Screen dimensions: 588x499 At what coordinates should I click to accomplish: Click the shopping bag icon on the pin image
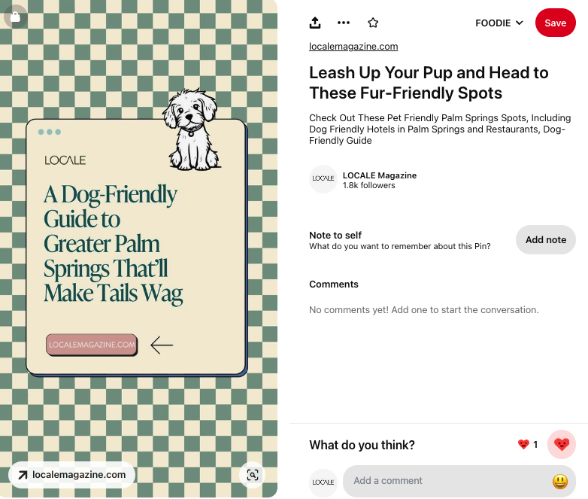click(x=15, y=17)
